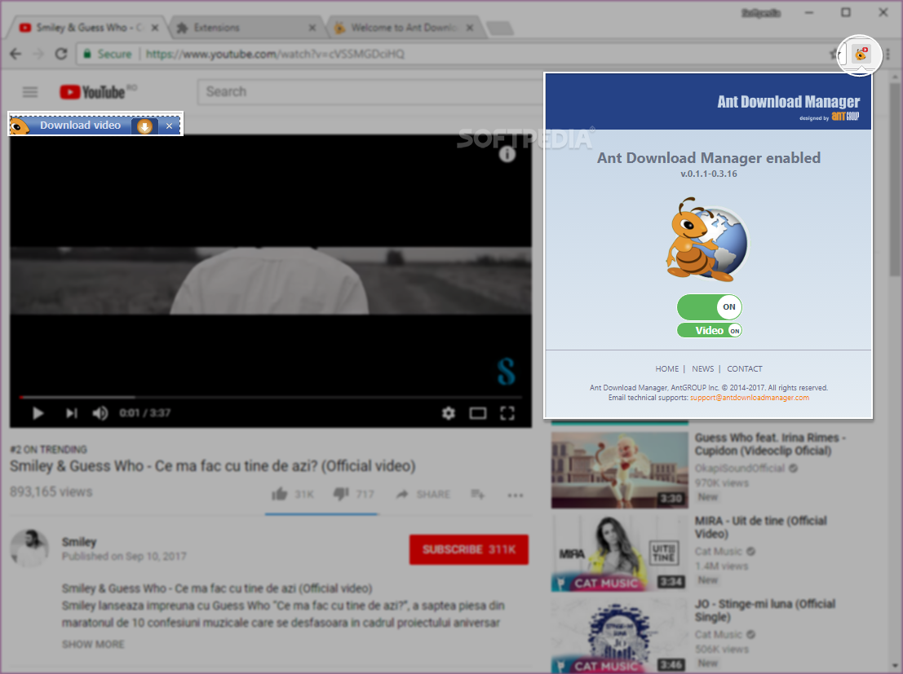The height and width of the screenshot is (674, 903).
Task: Mute the video volume
Action: (x=100, y=413)
